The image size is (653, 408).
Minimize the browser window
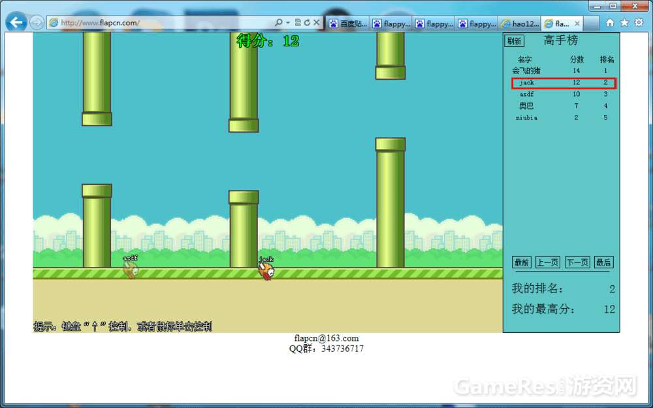coord(597,7)
